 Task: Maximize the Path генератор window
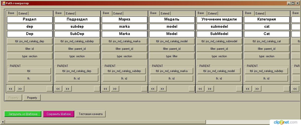[293, 3]
